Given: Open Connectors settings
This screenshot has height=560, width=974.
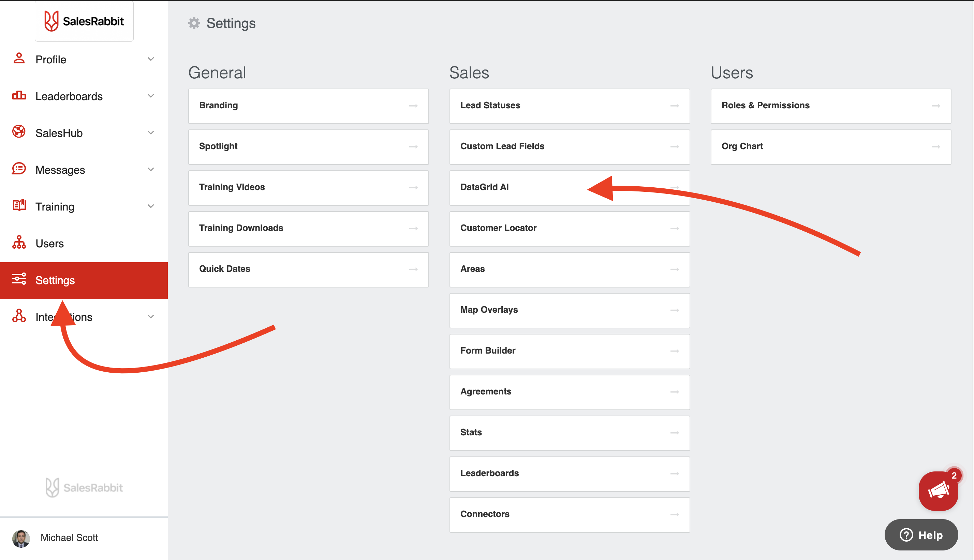Looking at the screenshot, I should (x=570, y=515).
